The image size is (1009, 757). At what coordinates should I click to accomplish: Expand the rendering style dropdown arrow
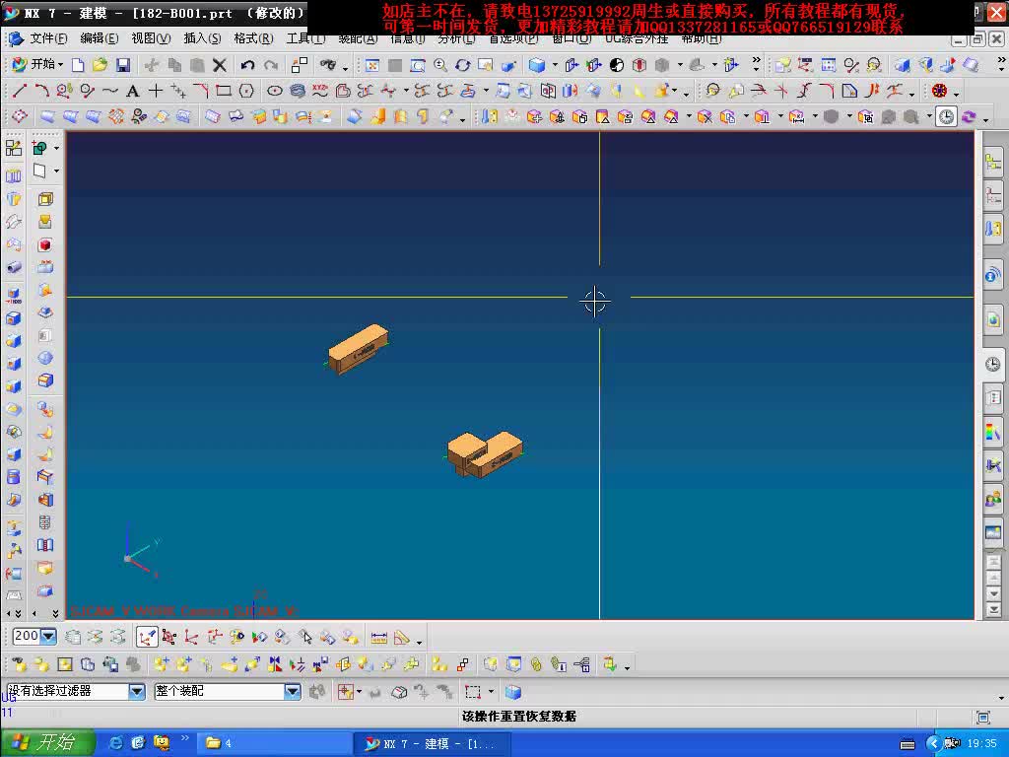555,65
